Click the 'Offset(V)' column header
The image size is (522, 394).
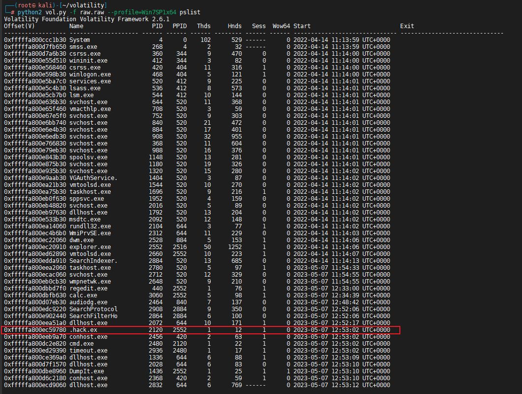click(19, 26)
